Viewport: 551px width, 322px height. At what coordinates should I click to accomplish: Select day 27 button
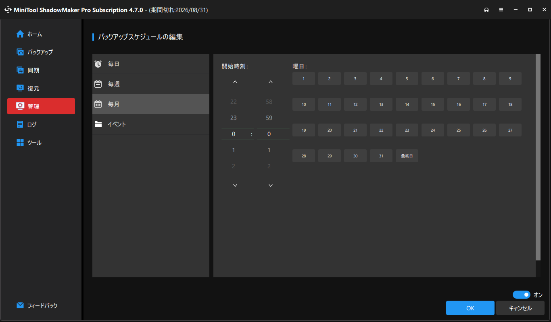510,130
